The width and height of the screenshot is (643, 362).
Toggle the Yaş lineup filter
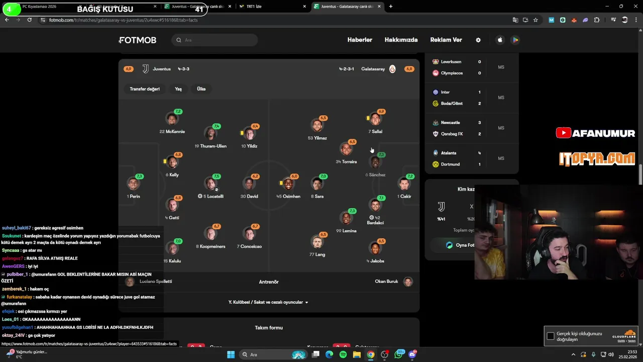pos(178,89)
